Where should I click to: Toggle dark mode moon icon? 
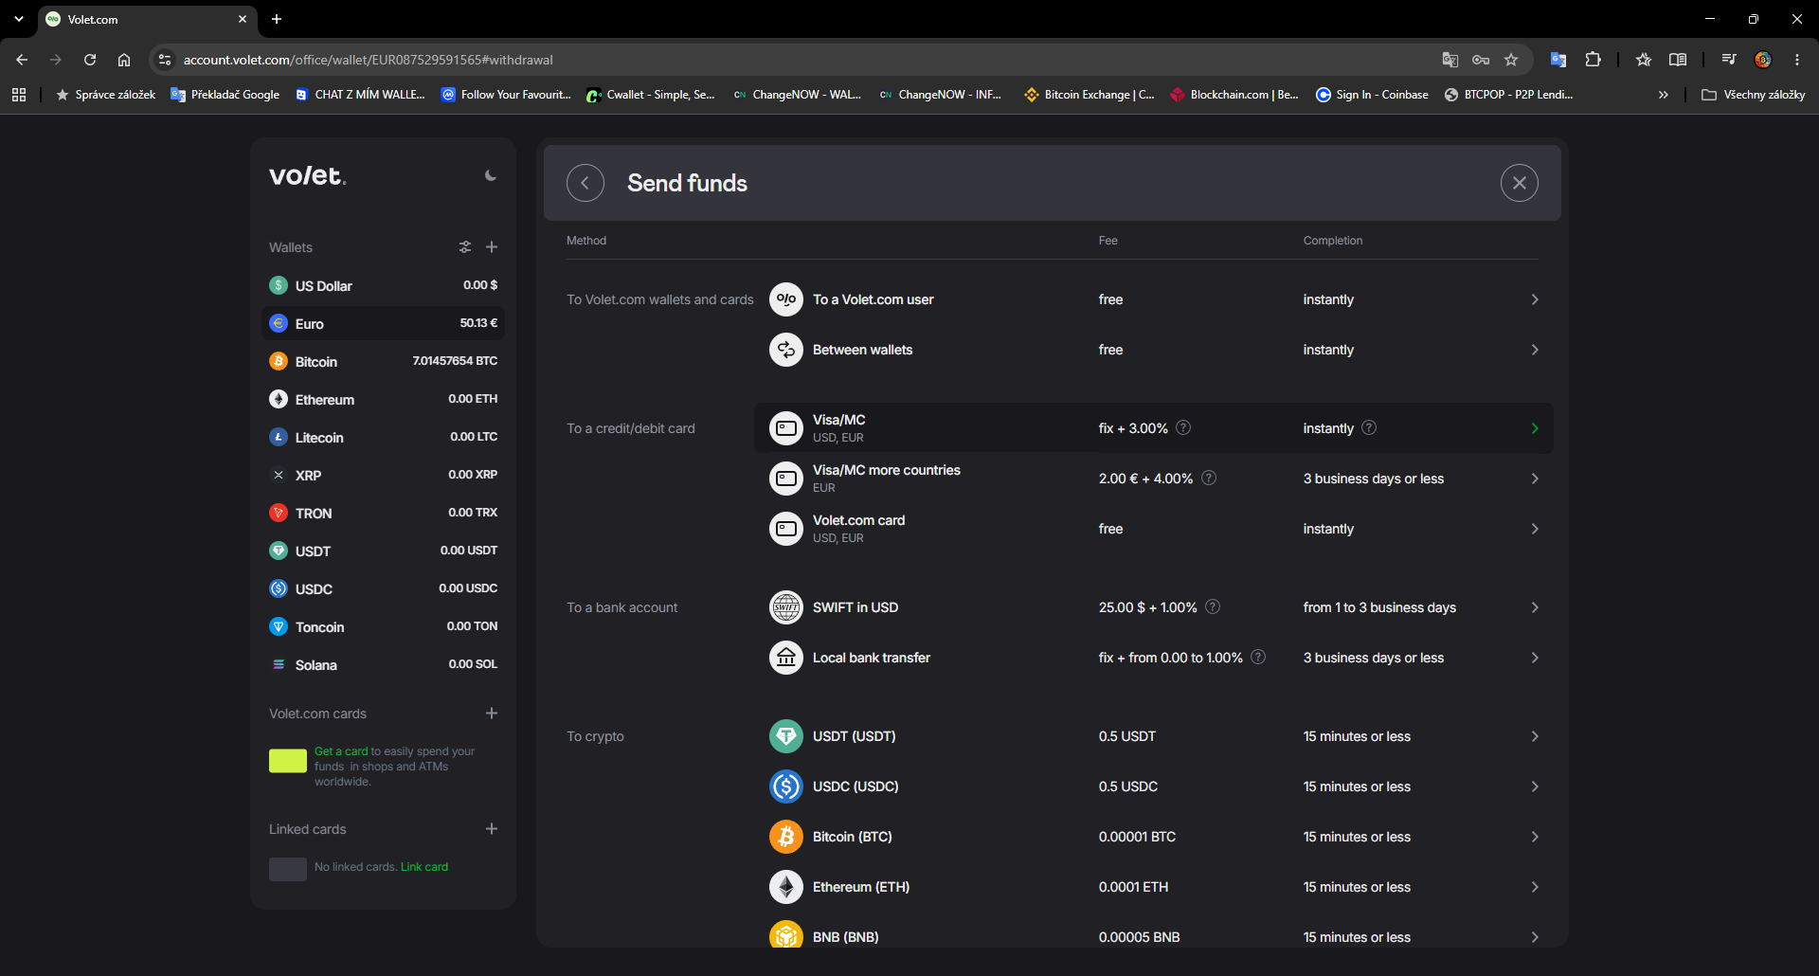coord(491,175)
